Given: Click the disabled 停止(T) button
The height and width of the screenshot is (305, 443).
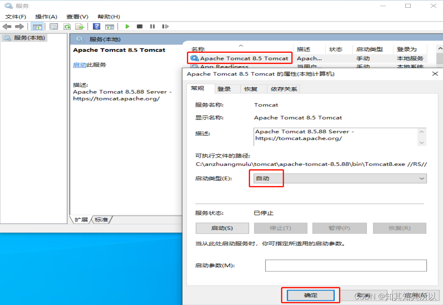Looking at the screenshot, I should pyautogui.click(x=281, y=228).
